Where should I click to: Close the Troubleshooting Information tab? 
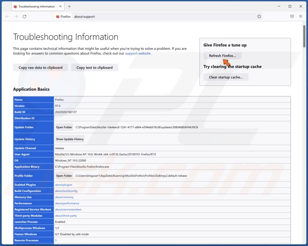60,6
